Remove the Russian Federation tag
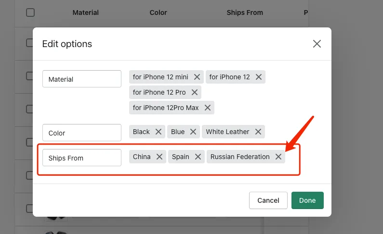This screenshot has height=234, width=383. tap(278, 157)
